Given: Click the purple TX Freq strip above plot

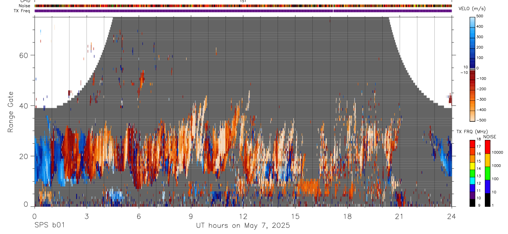Looking at the screenshot, I should click(x=243, y=11).
